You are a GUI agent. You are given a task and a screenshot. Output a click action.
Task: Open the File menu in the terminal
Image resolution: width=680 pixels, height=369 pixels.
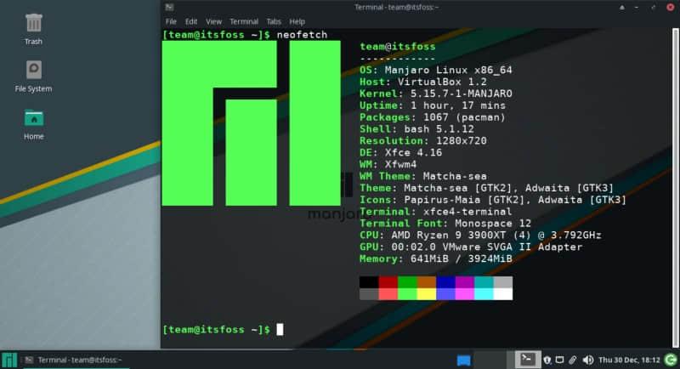click(171, 21)
